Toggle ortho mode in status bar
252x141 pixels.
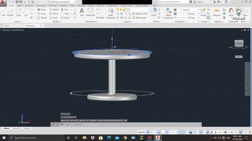click(163, 132)
